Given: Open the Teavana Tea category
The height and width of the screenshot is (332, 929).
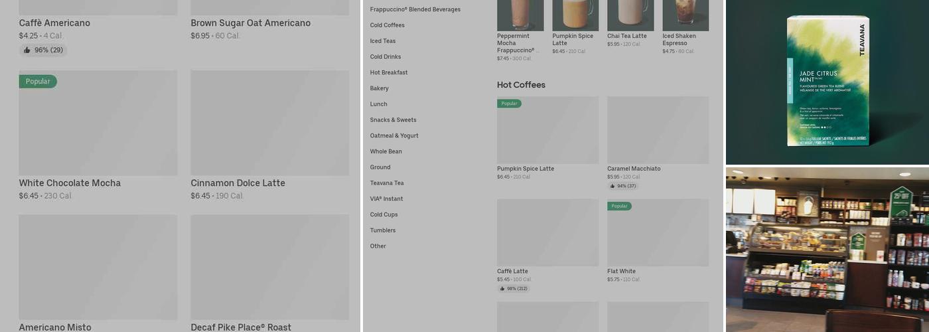Looking at the screenshot, I should point(387,183).
